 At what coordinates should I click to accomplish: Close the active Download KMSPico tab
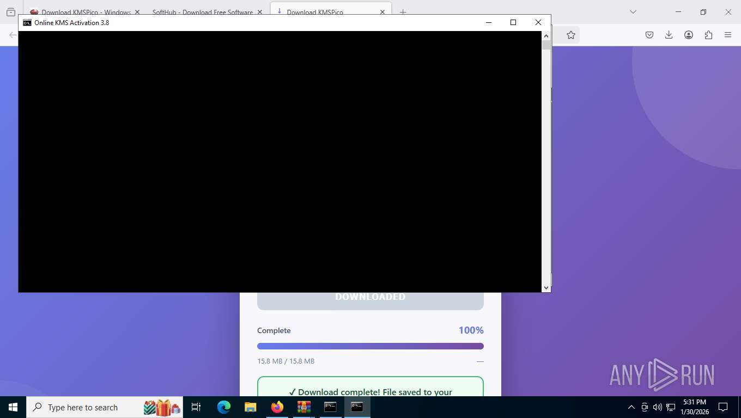(x=382, y=12)
